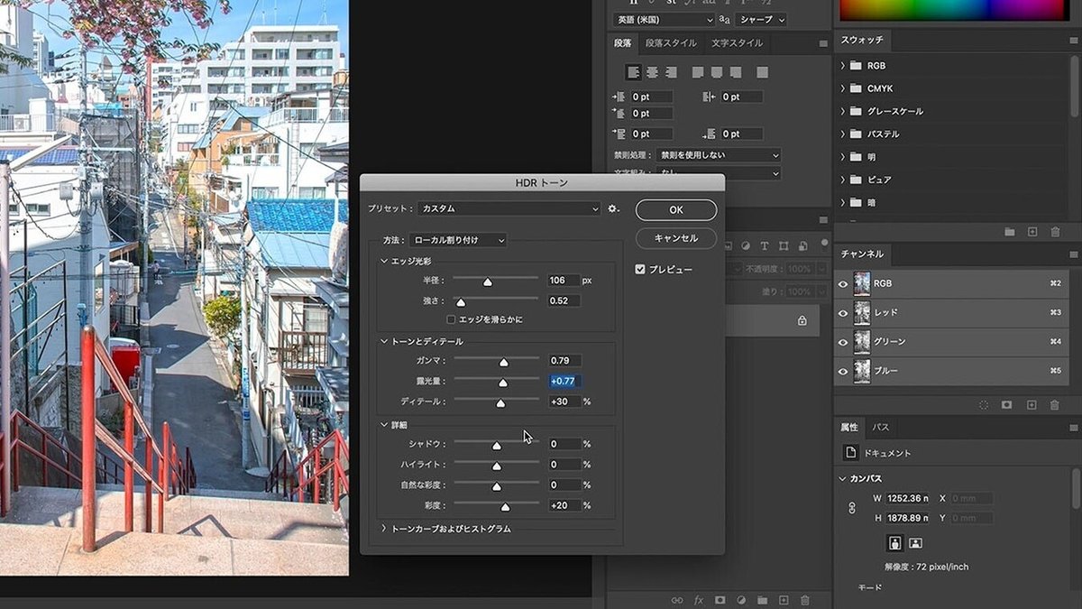Add a layer mask in Layers panel
The image size is (1082, 609).
(720, 600)
